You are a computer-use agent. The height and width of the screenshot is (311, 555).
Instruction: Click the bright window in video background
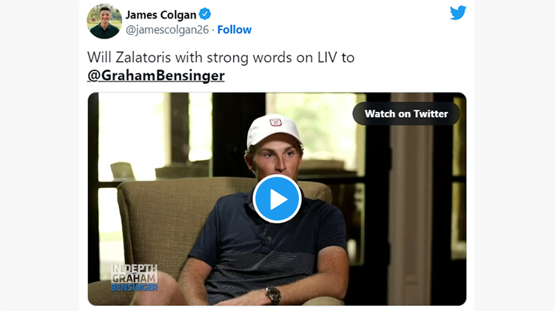131,135
